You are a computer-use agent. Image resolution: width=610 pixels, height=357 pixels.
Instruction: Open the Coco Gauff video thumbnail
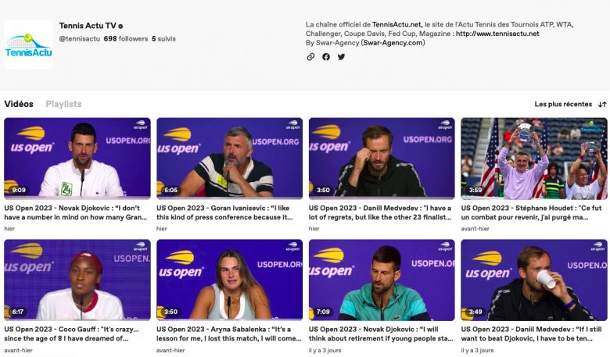77,279
